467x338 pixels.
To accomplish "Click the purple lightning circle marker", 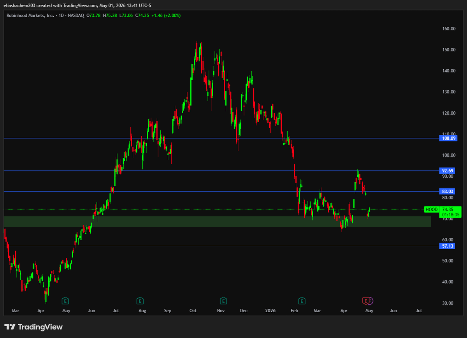I will 370,301.
